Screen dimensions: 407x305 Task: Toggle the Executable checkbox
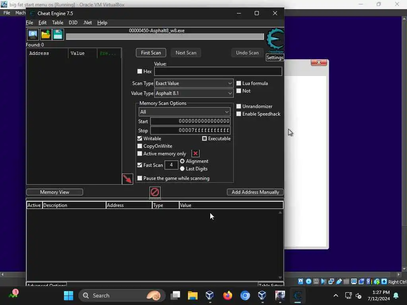[205, 139]
